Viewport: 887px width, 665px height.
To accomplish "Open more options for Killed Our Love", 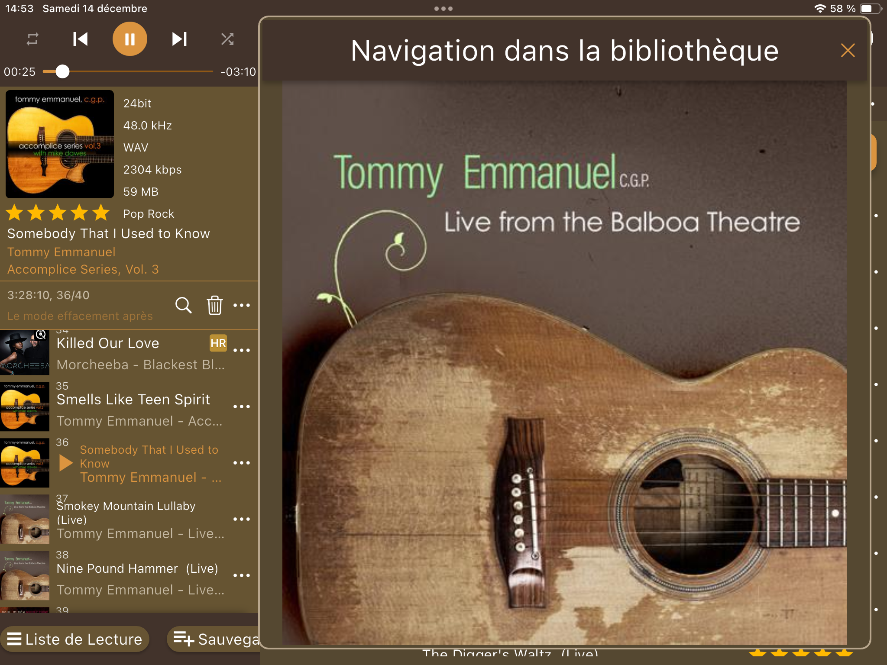I will click(242, 350).
